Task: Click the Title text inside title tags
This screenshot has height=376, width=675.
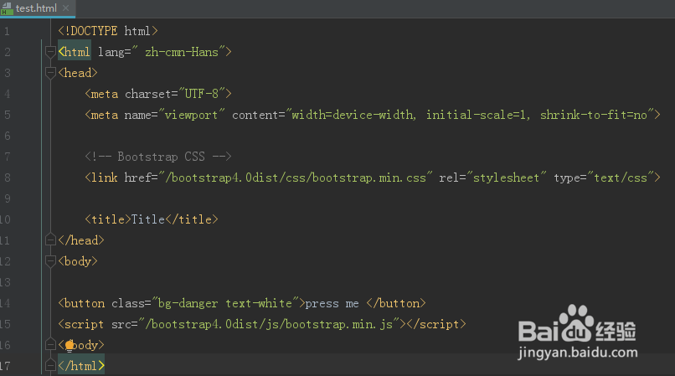Action: 148,219
